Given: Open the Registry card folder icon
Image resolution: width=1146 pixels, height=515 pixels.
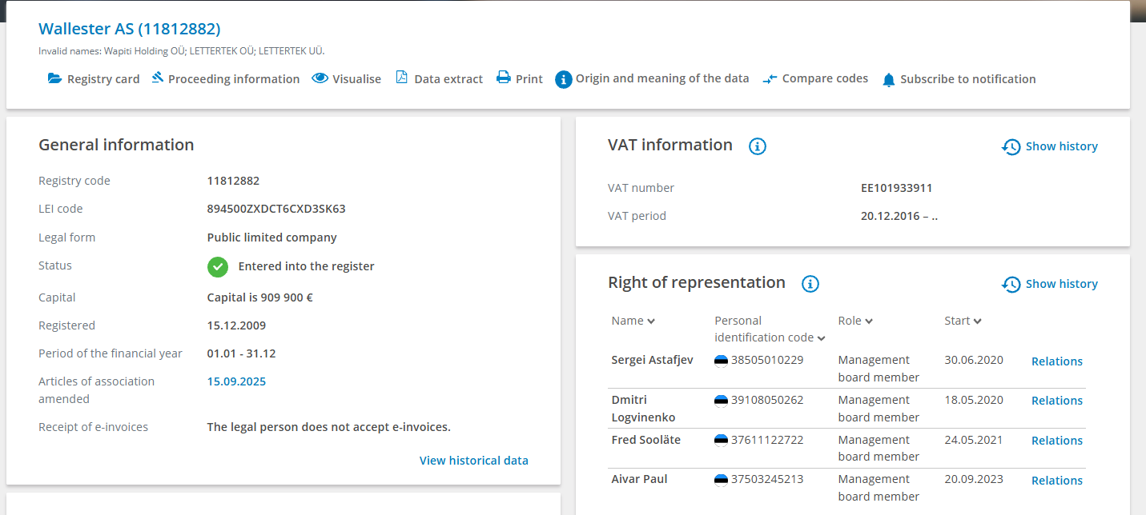Looking at the screenshot, I should [54, 78].
